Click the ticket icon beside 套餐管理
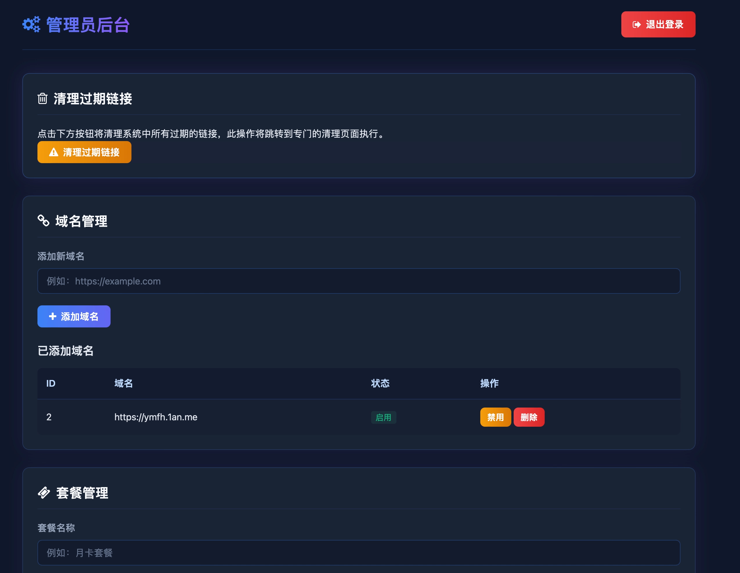The image size is (740, 573). 44,492
